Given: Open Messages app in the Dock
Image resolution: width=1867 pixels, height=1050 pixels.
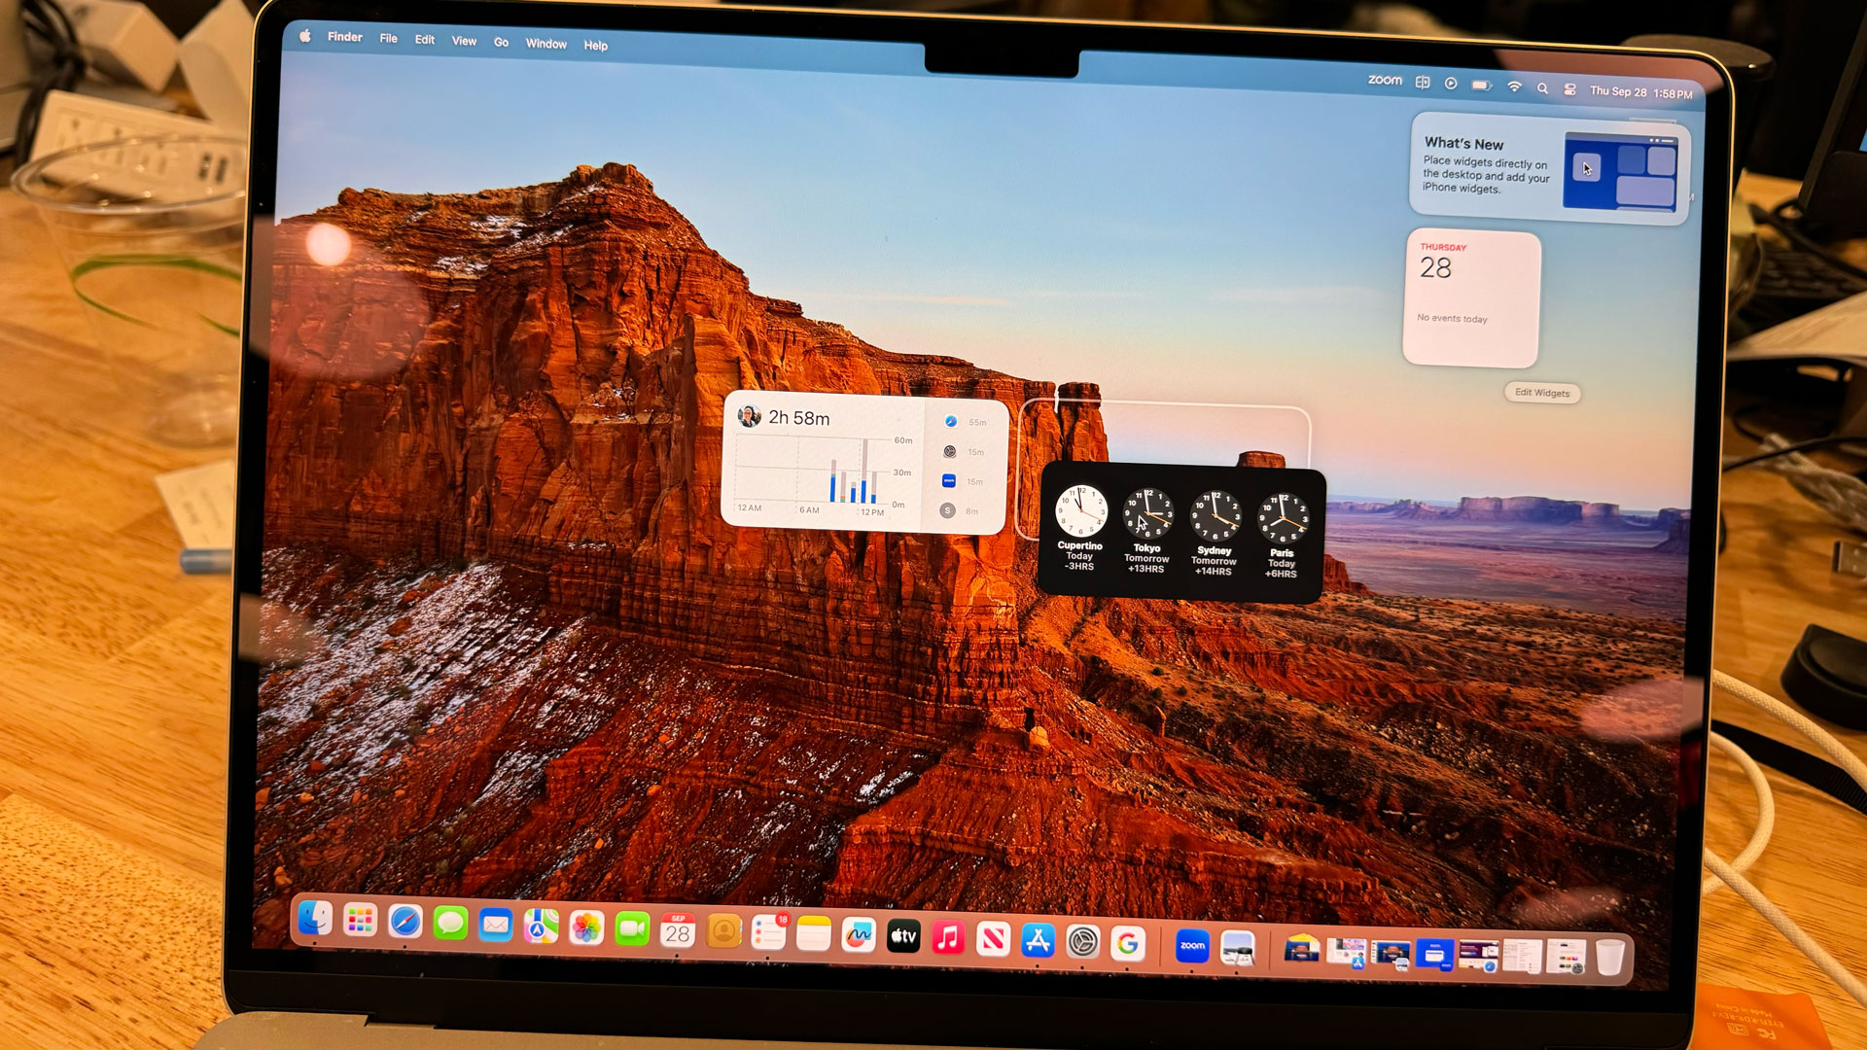Looking at the screenshot, I should pos(450,924).
